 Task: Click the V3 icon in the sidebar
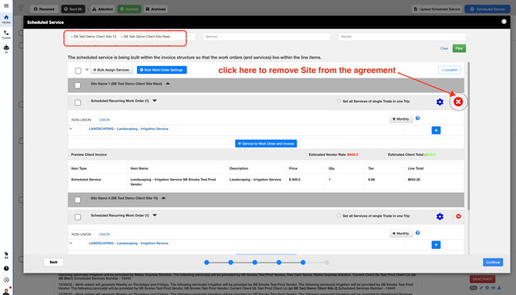click(6, 255)
